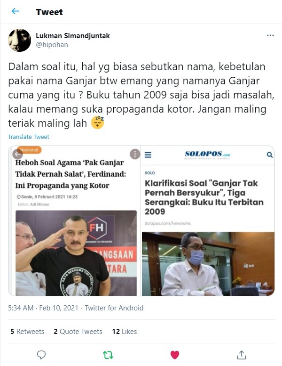The image size is (282, 366).
Task: Select the Solopos search magnifier icon
Action: tap(270, 155)
